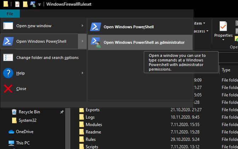Image resolution: width=238 pixels, height=149 pixels.
Task: Expand Open Windows PowerShell submenu arrow
Action: pyautogui.click(x=83, y=41)
